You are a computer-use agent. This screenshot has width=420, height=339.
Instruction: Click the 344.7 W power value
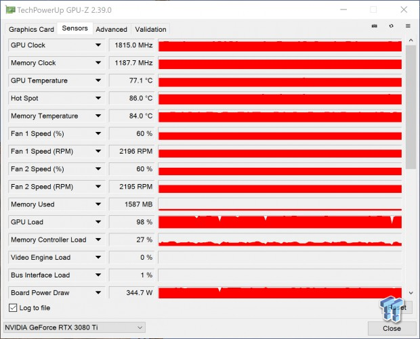(x=131, y=292)
